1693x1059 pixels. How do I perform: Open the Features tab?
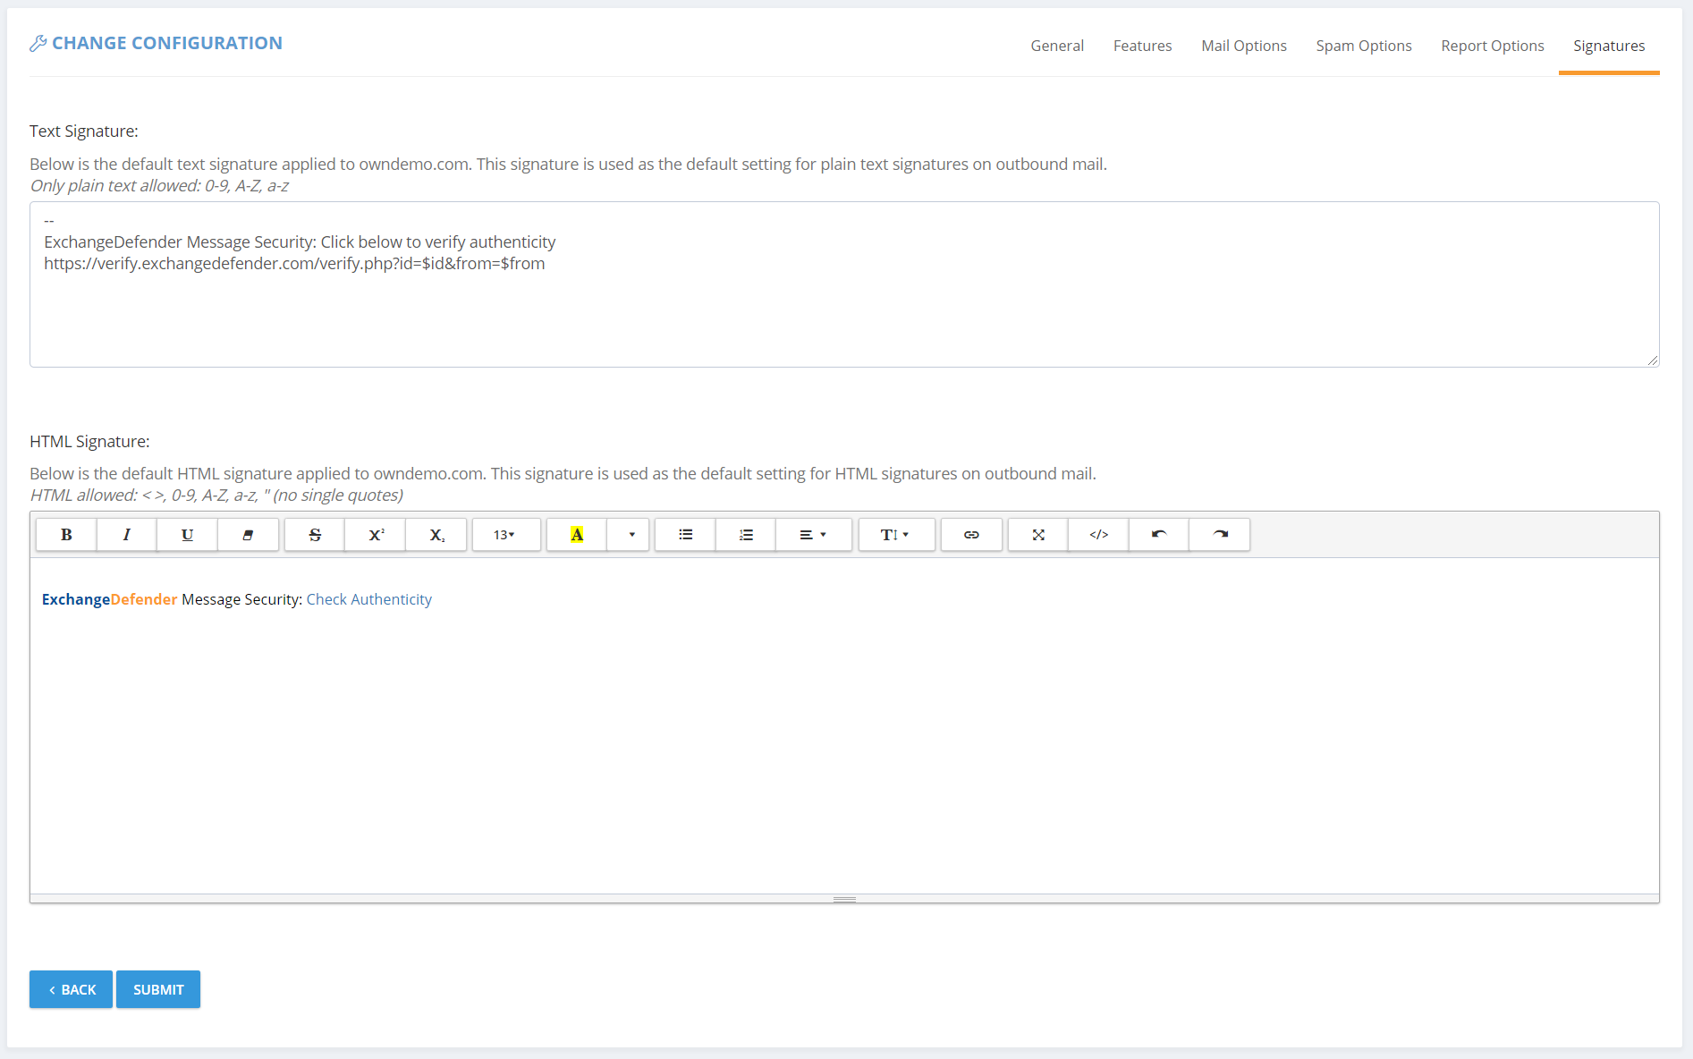click(x=1142, y=46)
